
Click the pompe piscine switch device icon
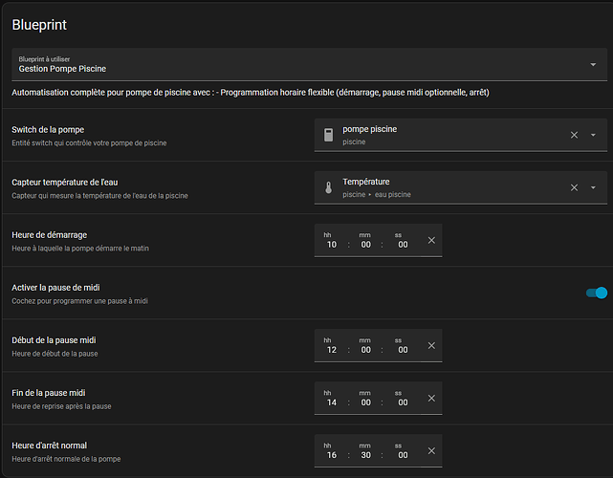click(328, 135)
